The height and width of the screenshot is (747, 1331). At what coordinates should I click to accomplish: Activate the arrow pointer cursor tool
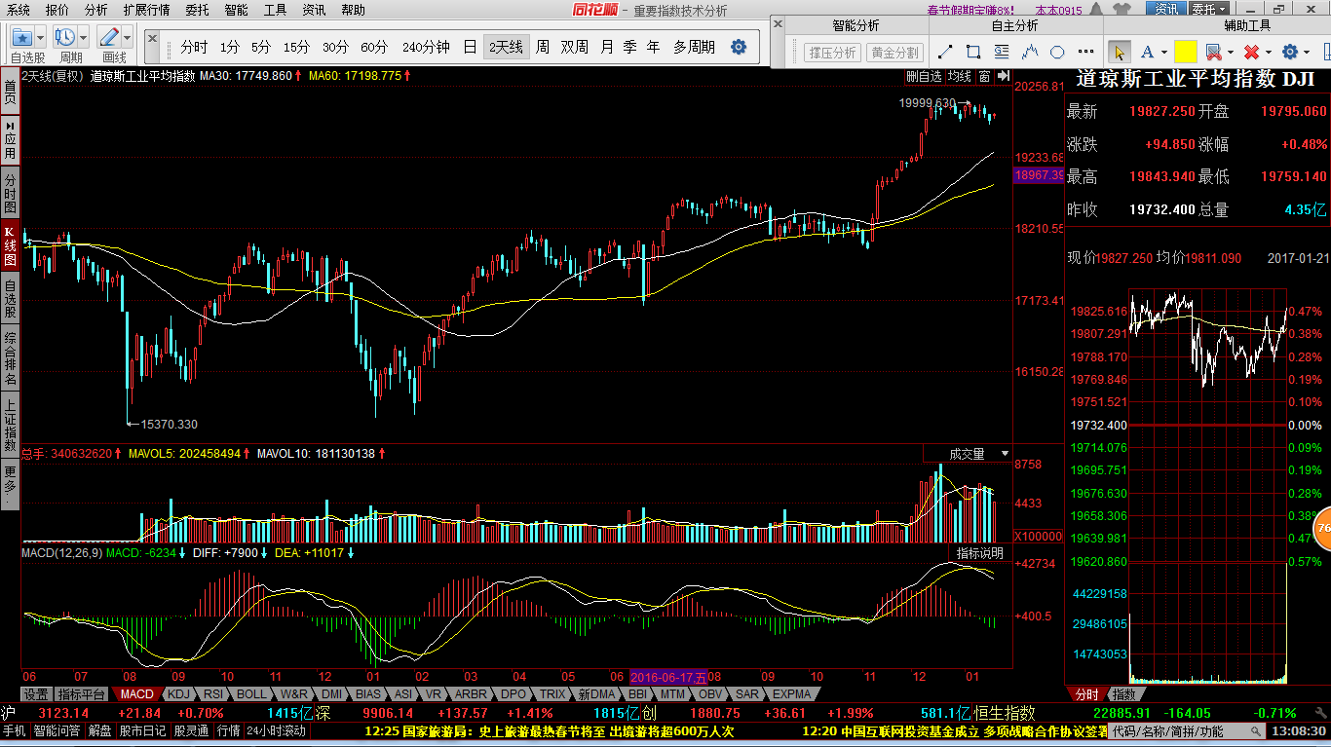point(1119,52)
